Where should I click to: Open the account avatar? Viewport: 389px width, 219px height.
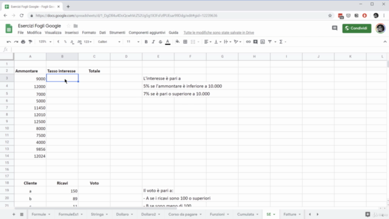380,29
